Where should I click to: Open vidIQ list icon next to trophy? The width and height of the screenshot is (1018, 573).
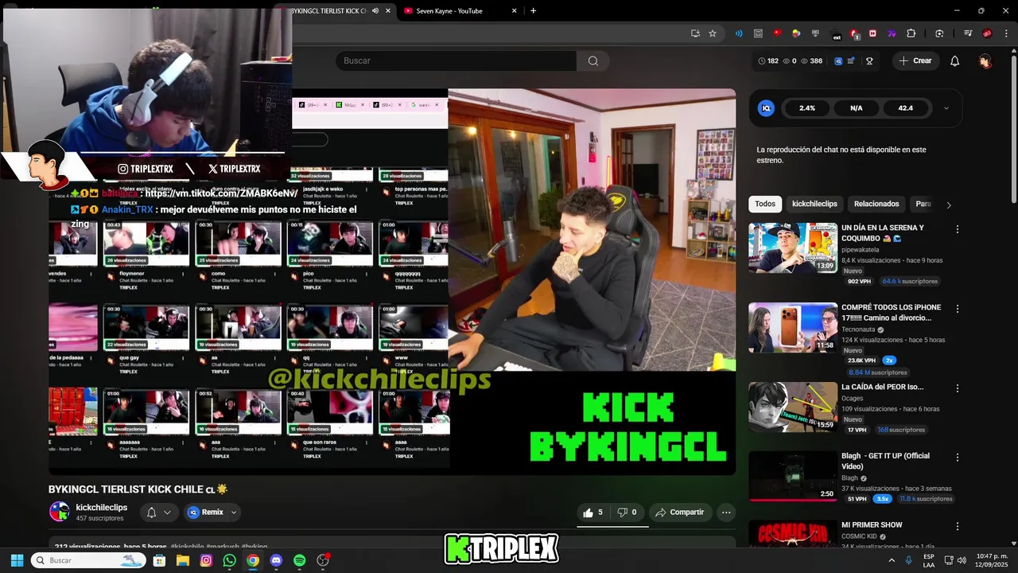(852, 60)
